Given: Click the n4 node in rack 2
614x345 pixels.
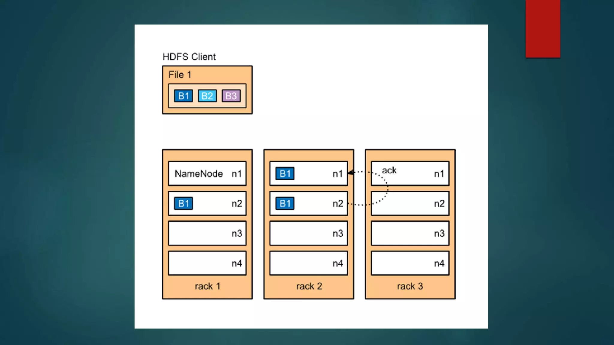Looking at the screenshot, I should click(x=308, y=263).
